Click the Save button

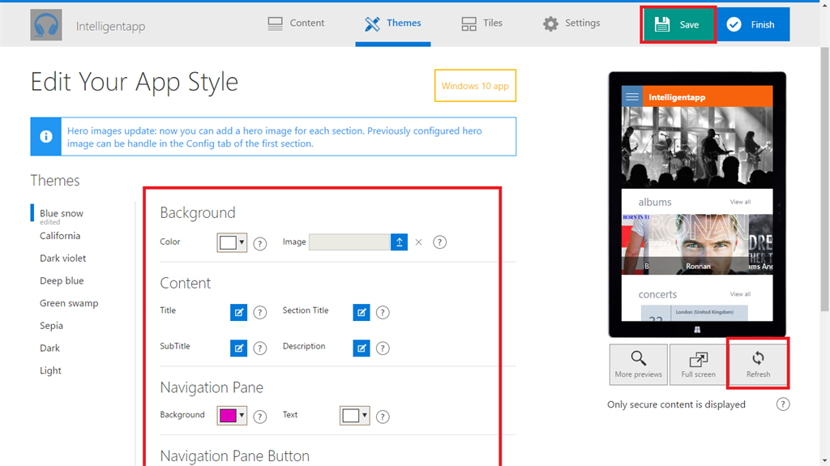(x=678, y=24)
